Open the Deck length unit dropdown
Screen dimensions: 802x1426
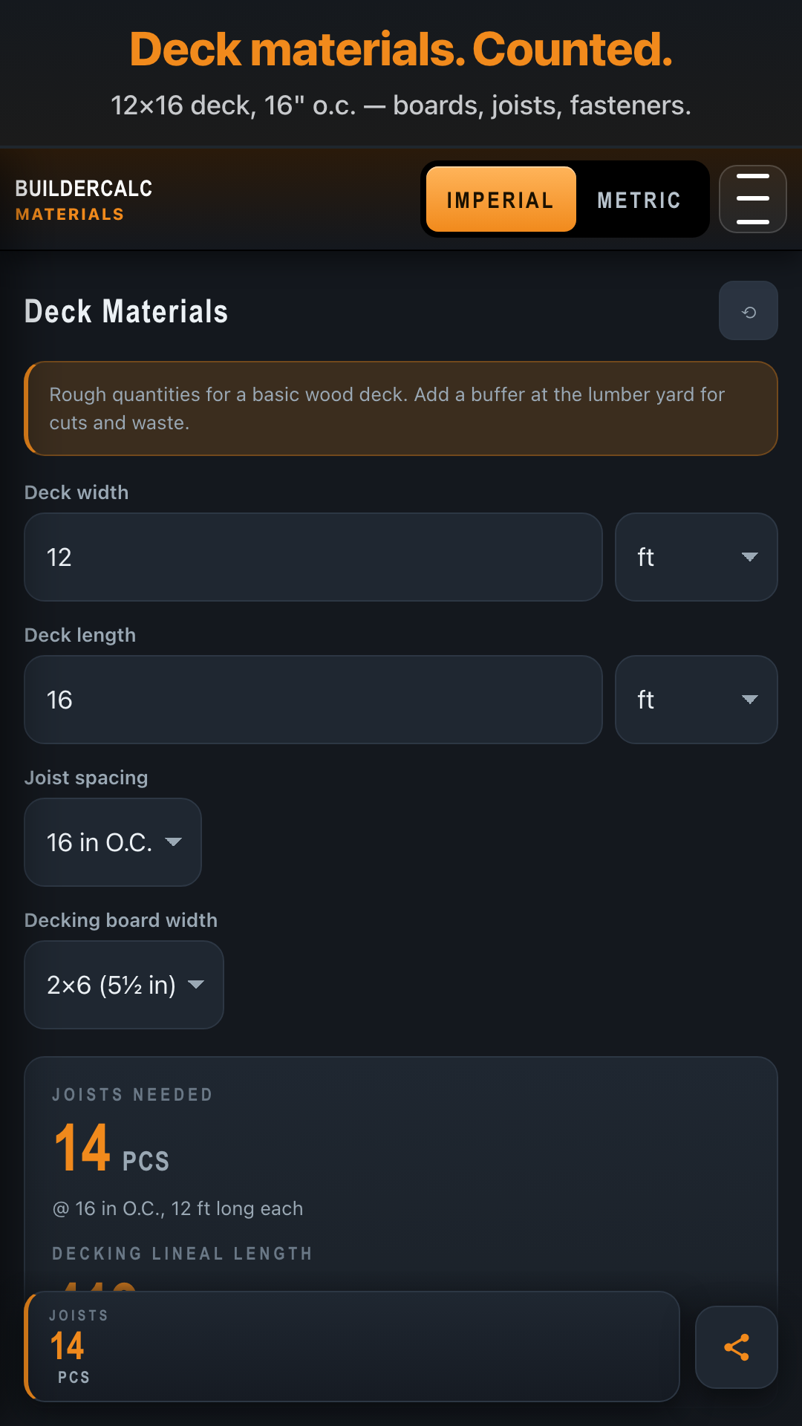tap(696, 700)
